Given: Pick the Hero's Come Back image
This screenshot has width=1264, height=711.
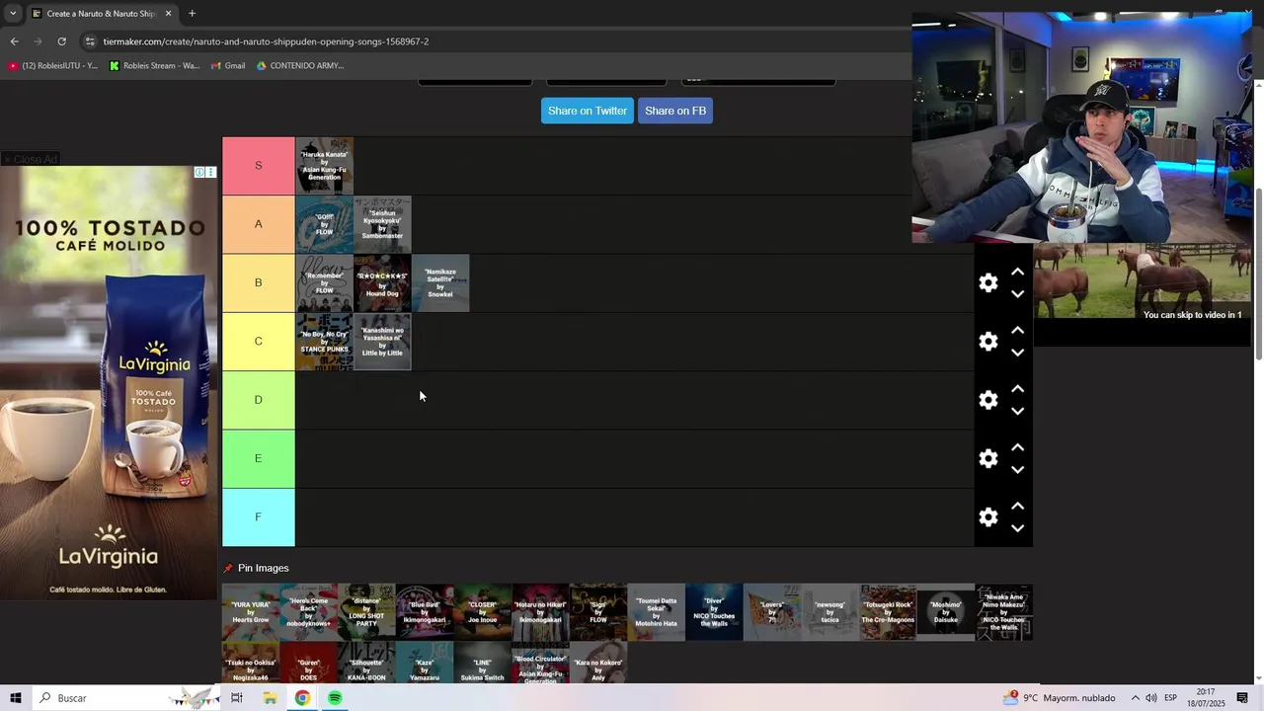Looking at the screenshot, I should pos(308,612).
